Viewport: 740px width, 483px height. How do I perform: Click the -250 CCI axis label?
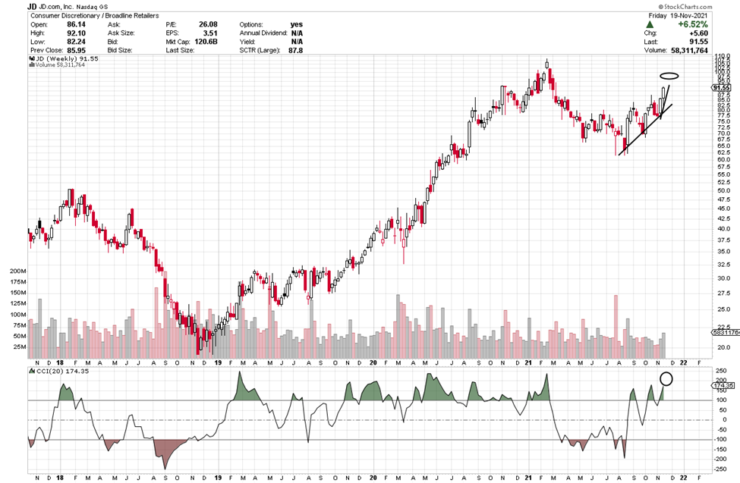tap(722, 469)
